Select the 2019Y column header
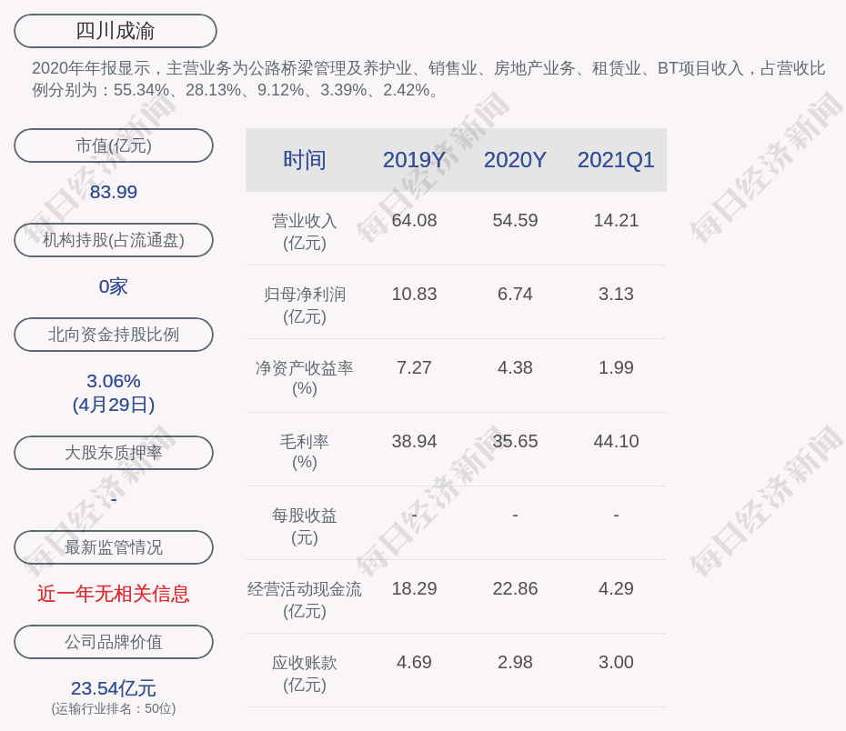This screenshot has width=846, height=731. click(x=414, y=160)
